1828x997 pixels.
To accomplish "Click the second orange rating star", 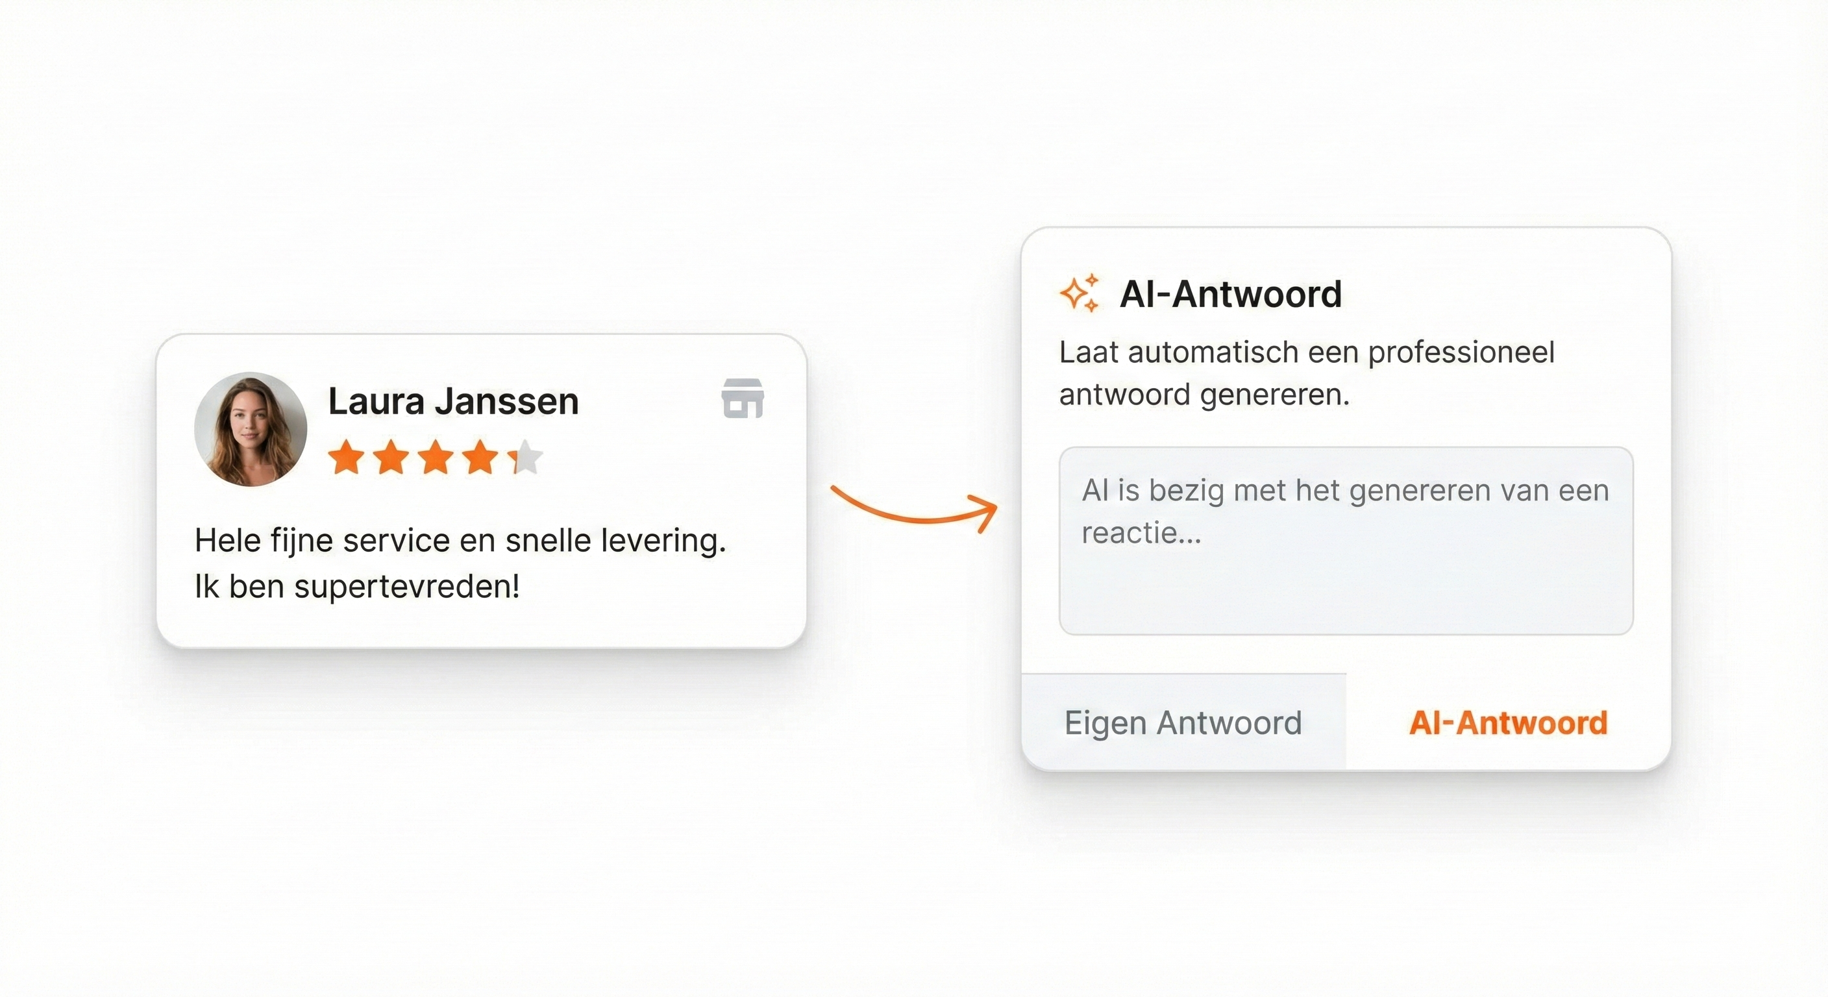I will (x=391, y=457).
